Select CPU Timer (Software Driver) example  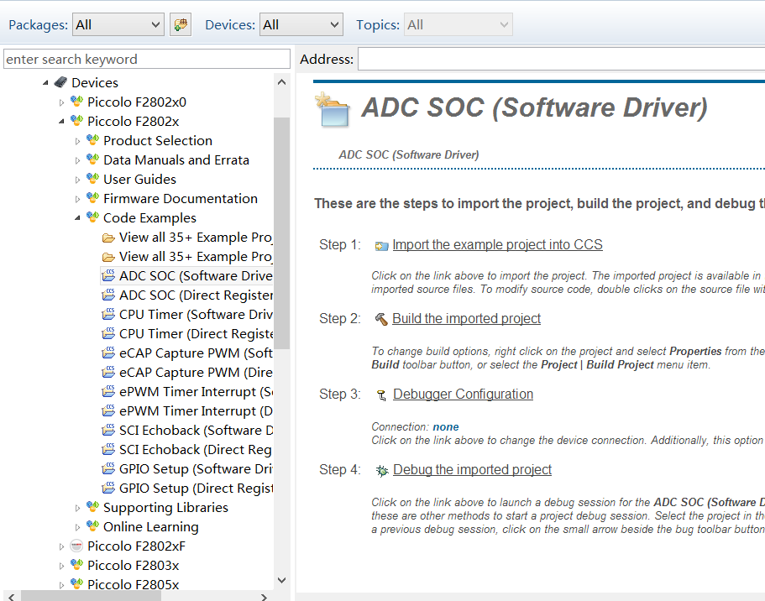[195, 315]
